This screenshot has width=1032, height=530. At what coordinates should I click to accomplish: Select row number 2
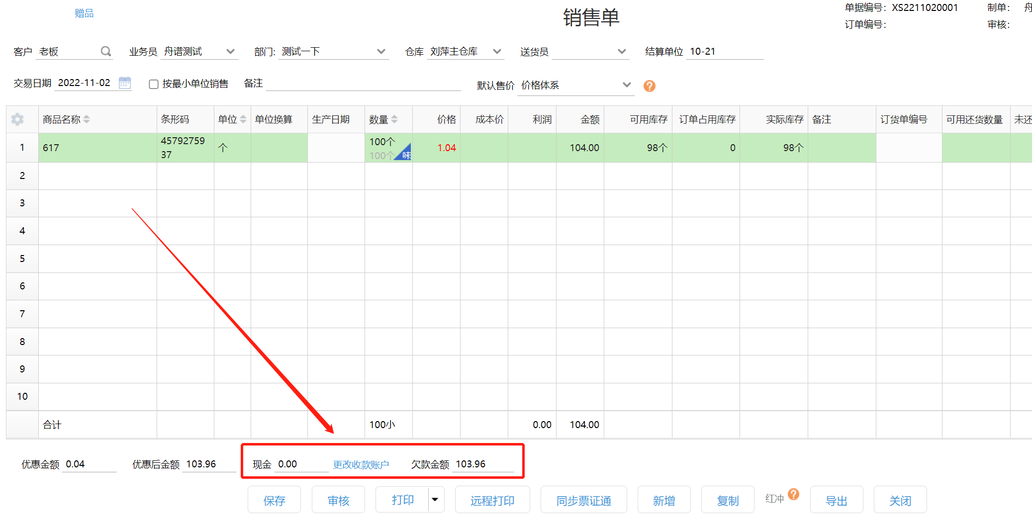click(22, 176)
